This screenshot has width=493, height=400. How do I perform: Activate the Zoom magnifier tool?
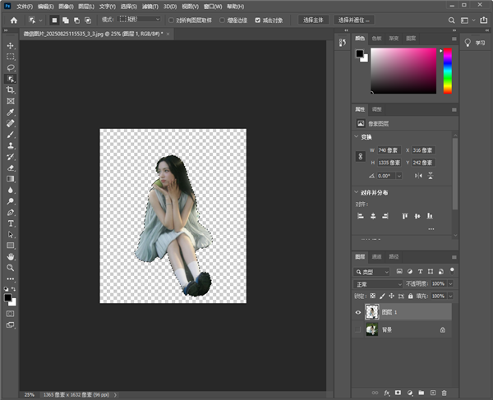pyautogui.click(x=11, y=267)
